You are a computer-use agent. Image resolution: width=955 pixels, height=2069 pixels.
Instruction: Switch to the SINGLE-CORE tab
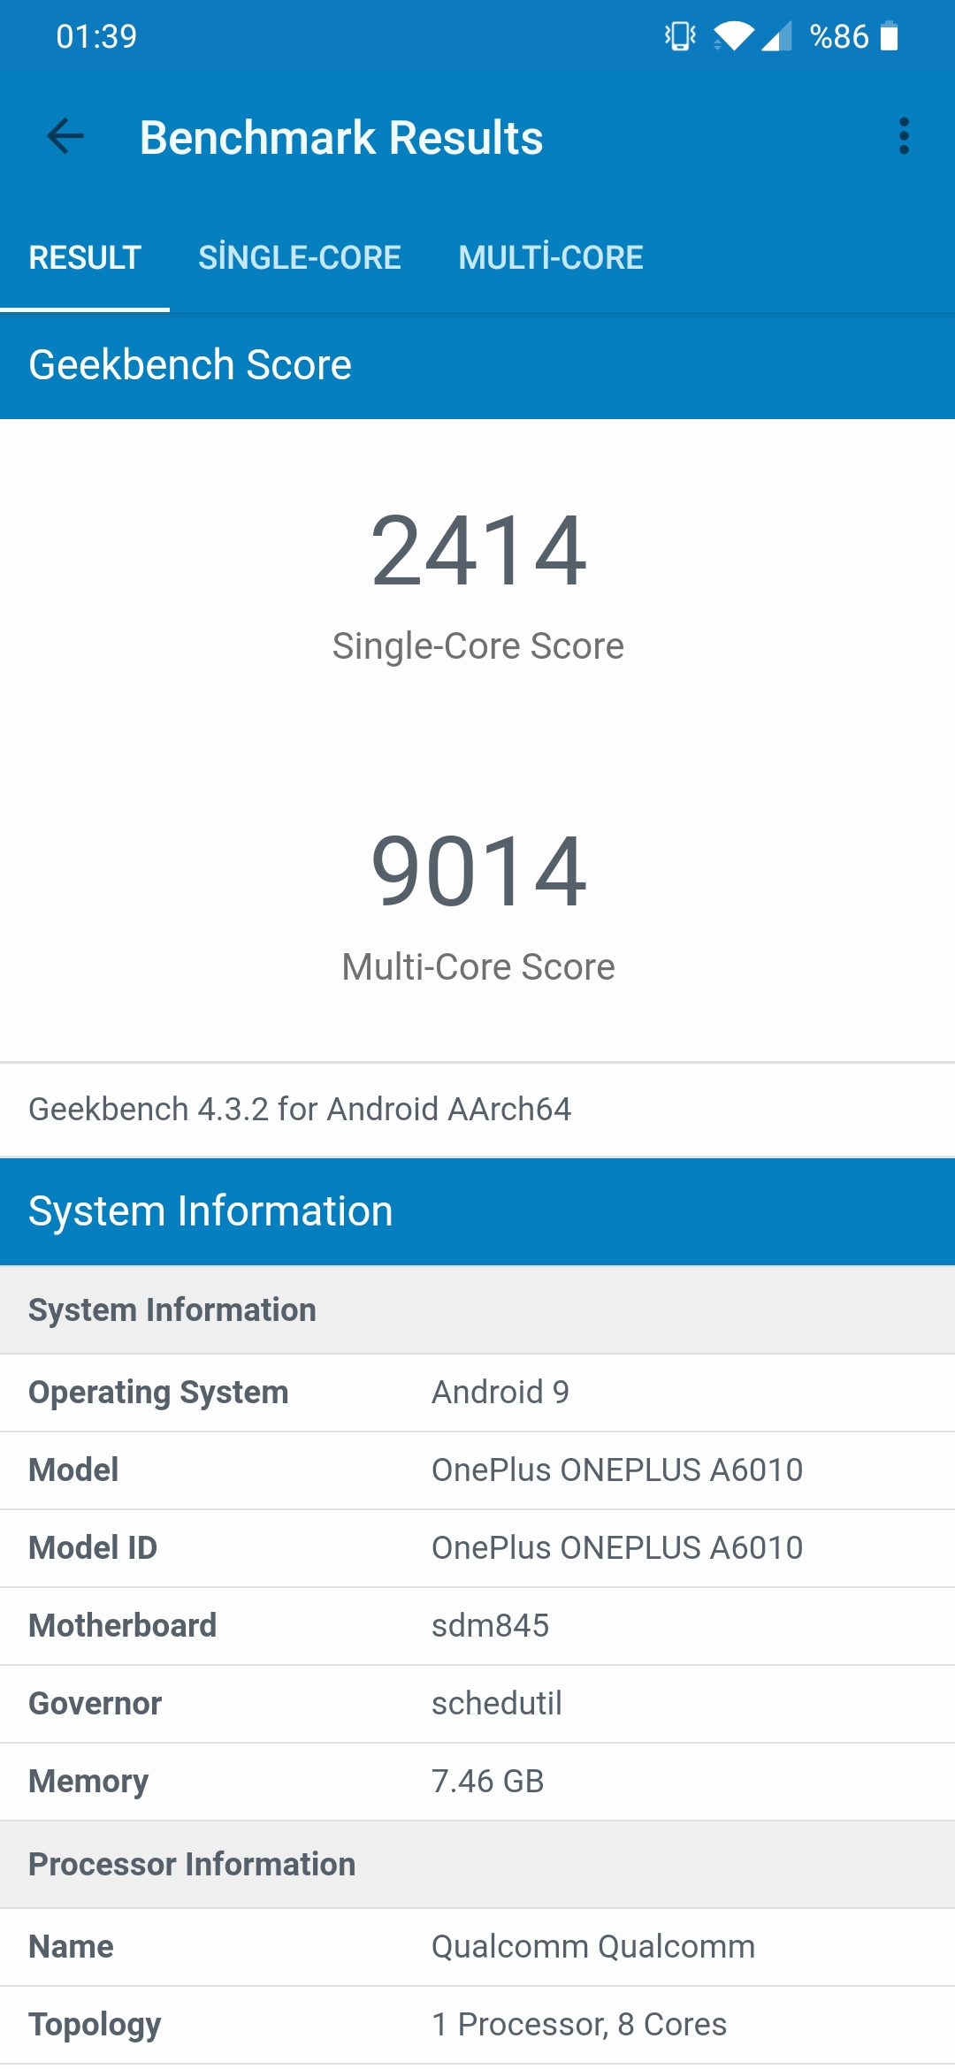300,257
